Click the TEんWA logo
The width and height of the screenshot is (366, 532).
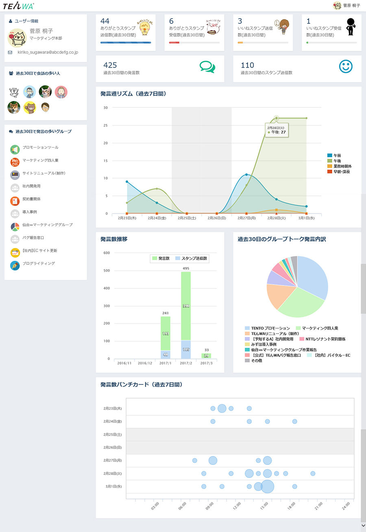(18, 6)
